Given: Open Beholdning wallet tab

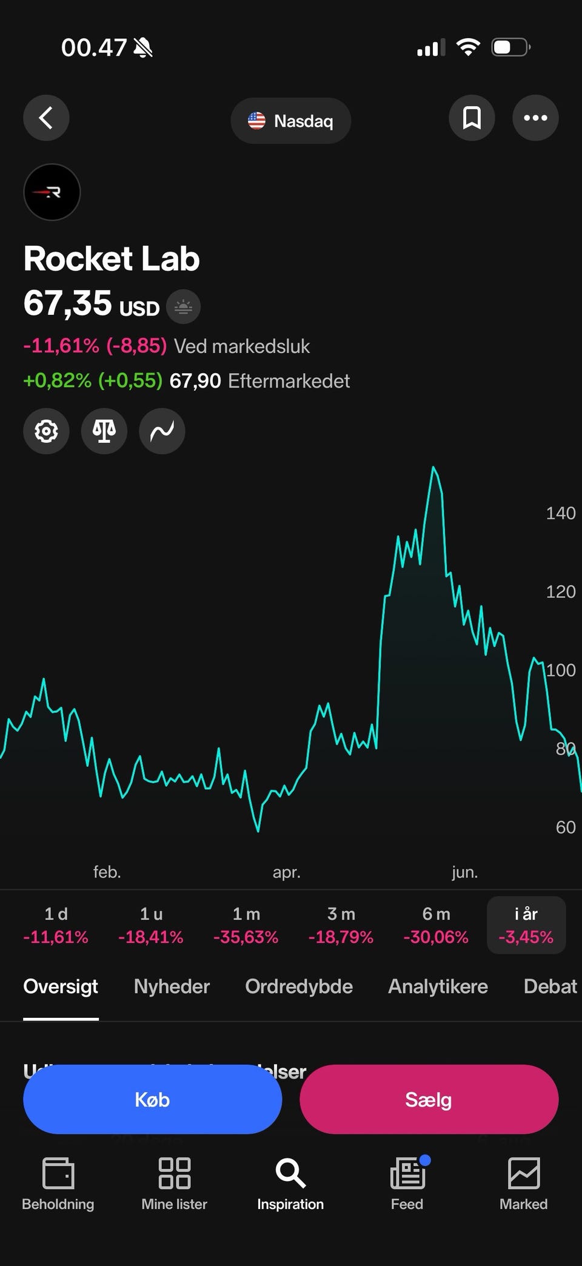Looking at the screenshot, I should click(x=58, y=1184).
